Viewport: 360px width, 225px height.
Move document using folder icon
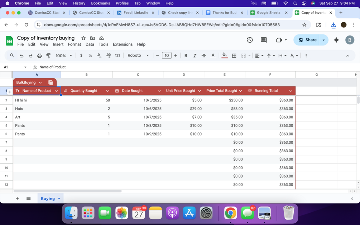[92, 38]
